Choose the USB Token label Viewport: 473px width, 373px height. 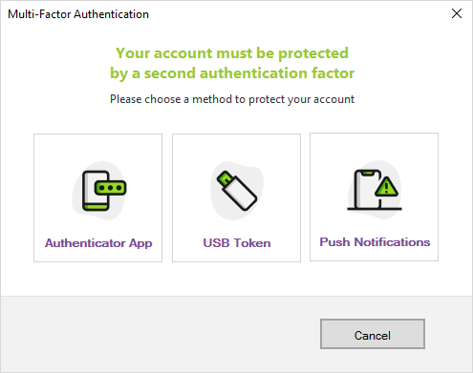pyautogui.click(x=237, y=243)
